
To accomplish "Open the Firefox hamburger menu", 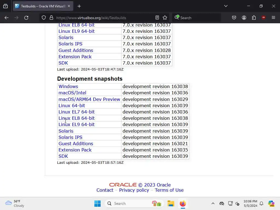I will click(273, 17).
